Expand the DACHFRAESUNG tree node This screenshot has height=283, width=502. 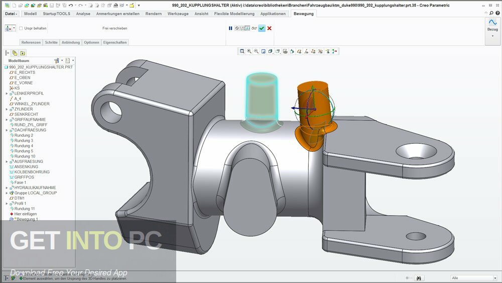click(7, 130)
